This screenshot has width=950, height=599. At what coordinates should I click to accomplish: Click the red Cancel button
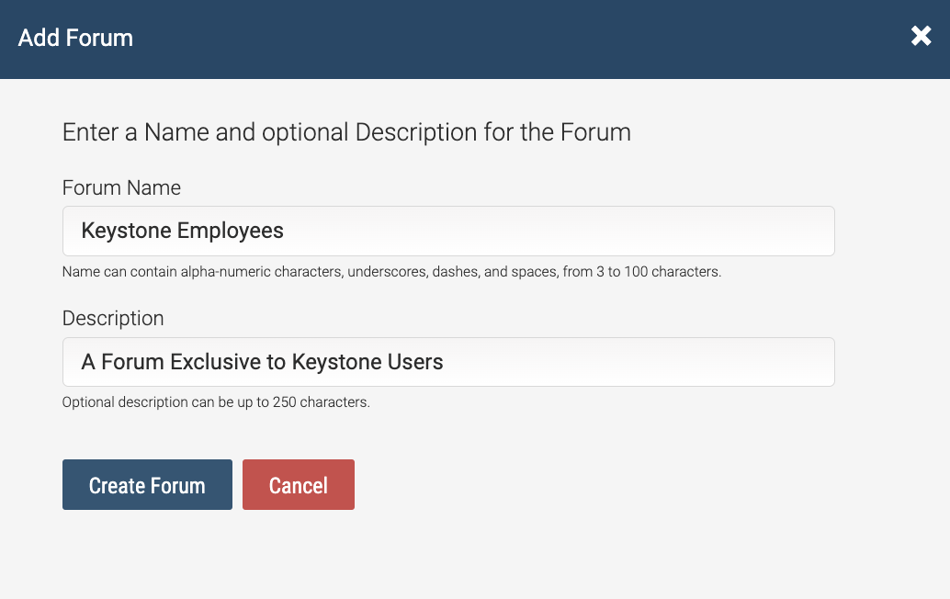[298, 484]
